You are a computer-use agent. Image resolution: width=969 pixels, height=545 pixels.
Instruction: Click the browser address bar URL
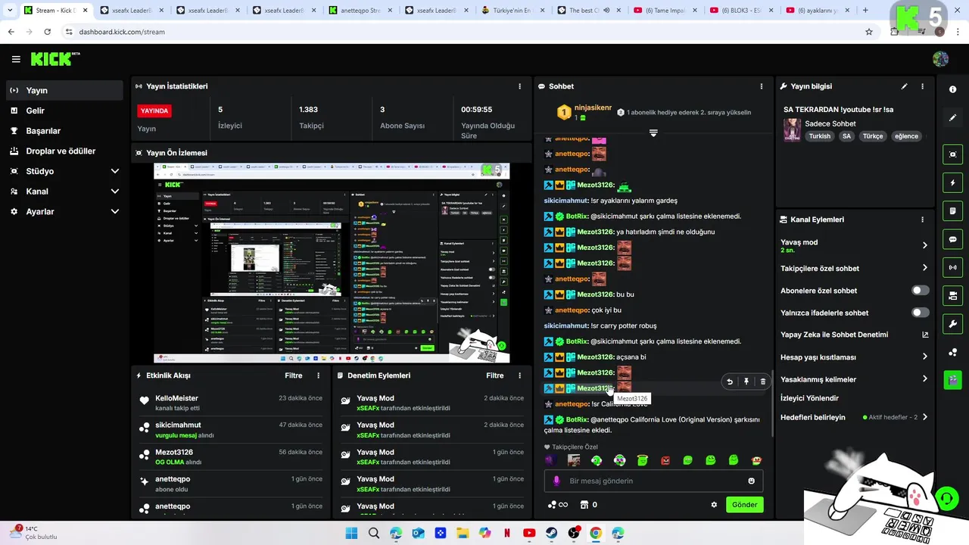coord(122,32)
